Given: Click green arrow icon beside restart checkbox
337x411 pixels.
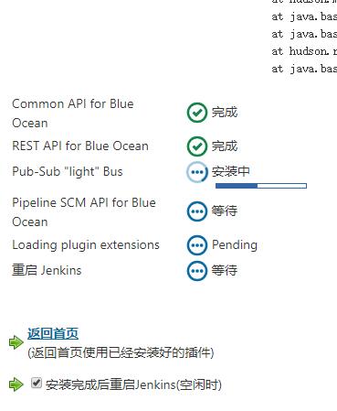Looking at the screenshot, I should (x=16, y=384).
